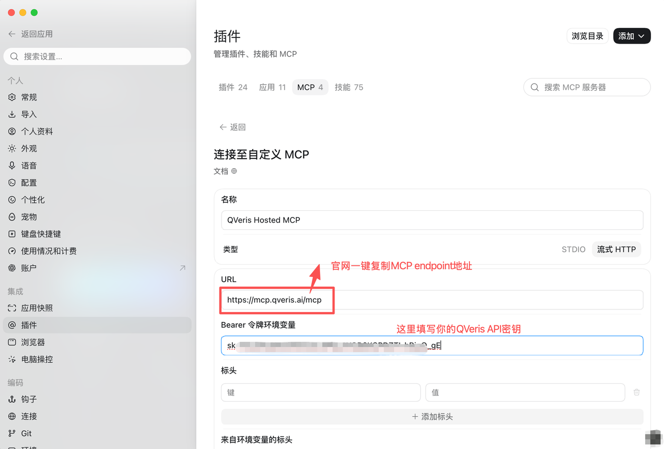The image size is (664, 449).
Task: Select the 插件 plugins sidebar item
Action: 97,325
